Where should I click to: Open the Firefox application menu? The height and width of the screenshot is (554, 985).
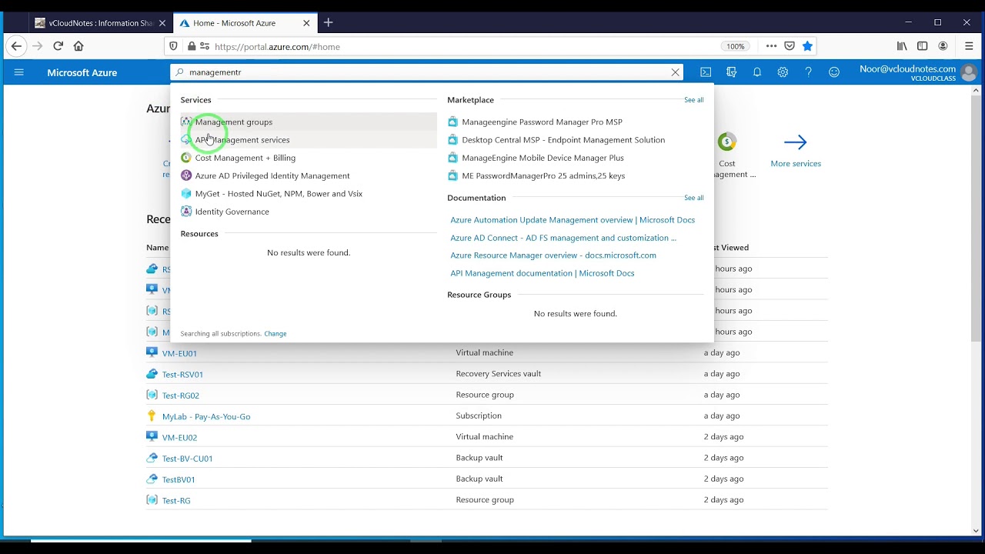click(x=969, y=46)
